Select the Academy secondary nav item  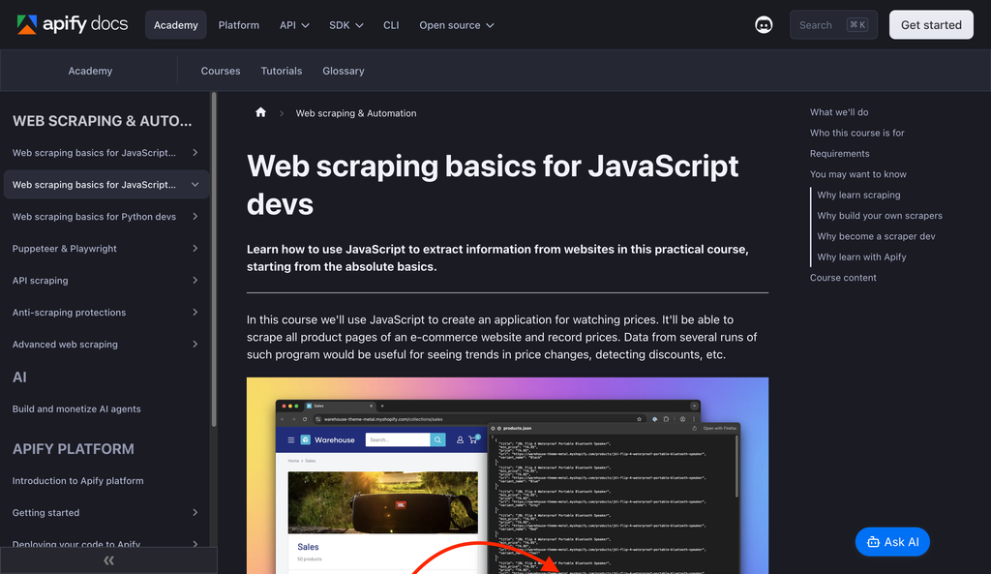tap(90, 71)
